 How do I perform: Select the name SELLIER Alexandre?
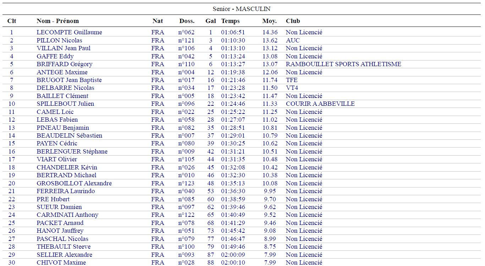point(64,255)
